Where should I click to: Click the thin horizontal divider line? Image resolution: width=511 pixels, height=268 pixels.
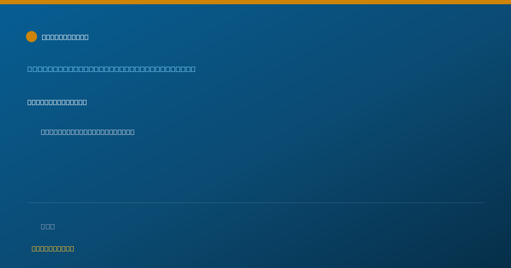(x=255, y=202)
